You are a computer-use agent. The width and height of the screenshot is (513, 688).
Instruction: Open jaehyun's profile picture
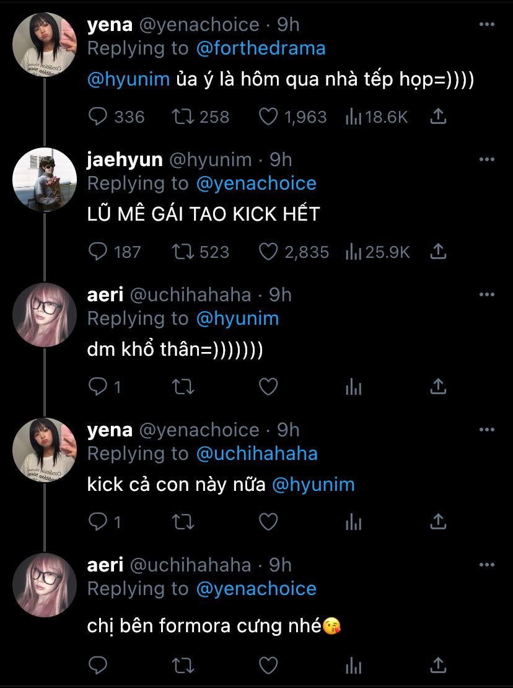click(x=45, y=180)
